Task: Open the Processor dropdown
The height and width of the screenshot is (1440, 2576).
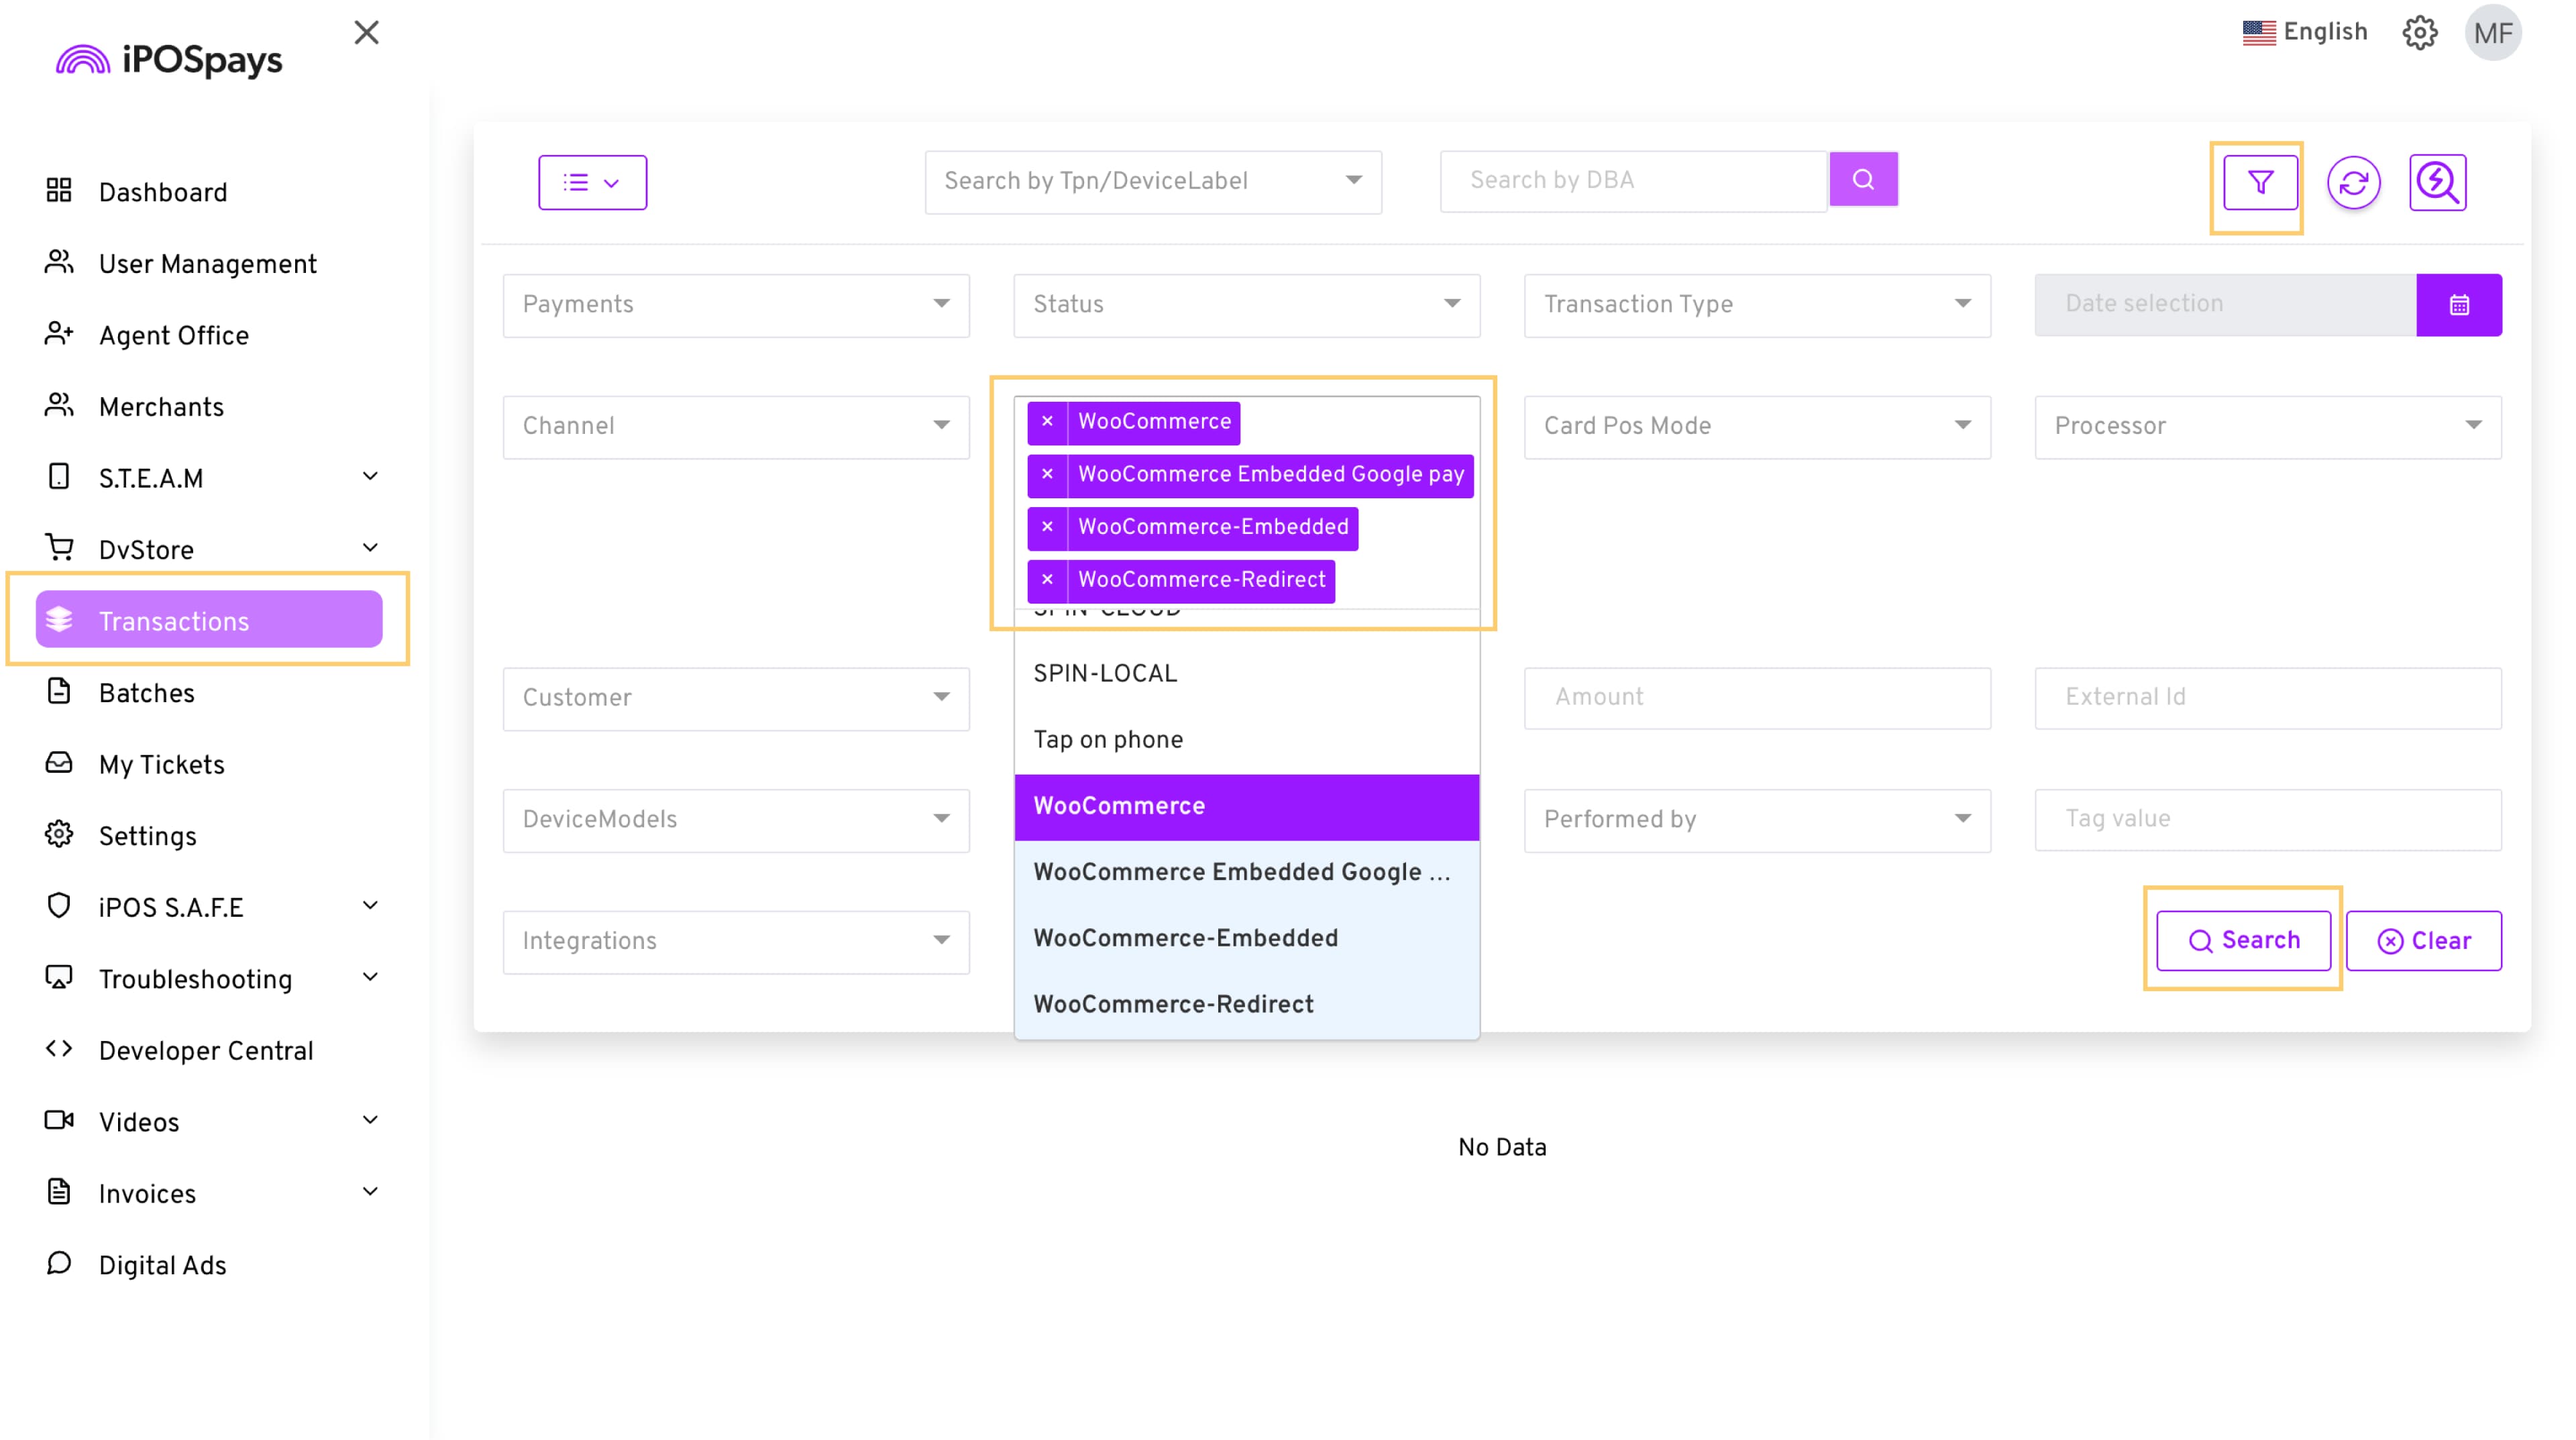Action: [2268, 427]
